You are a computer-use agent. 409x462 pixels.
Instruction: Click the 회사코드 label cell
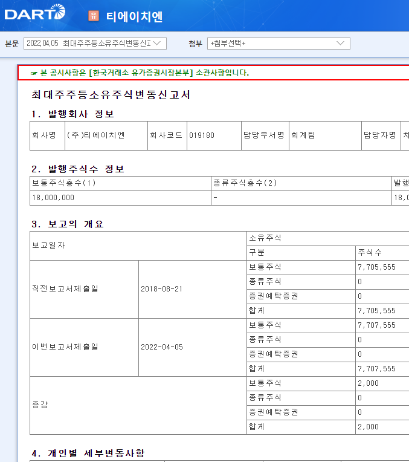(167, 135)
